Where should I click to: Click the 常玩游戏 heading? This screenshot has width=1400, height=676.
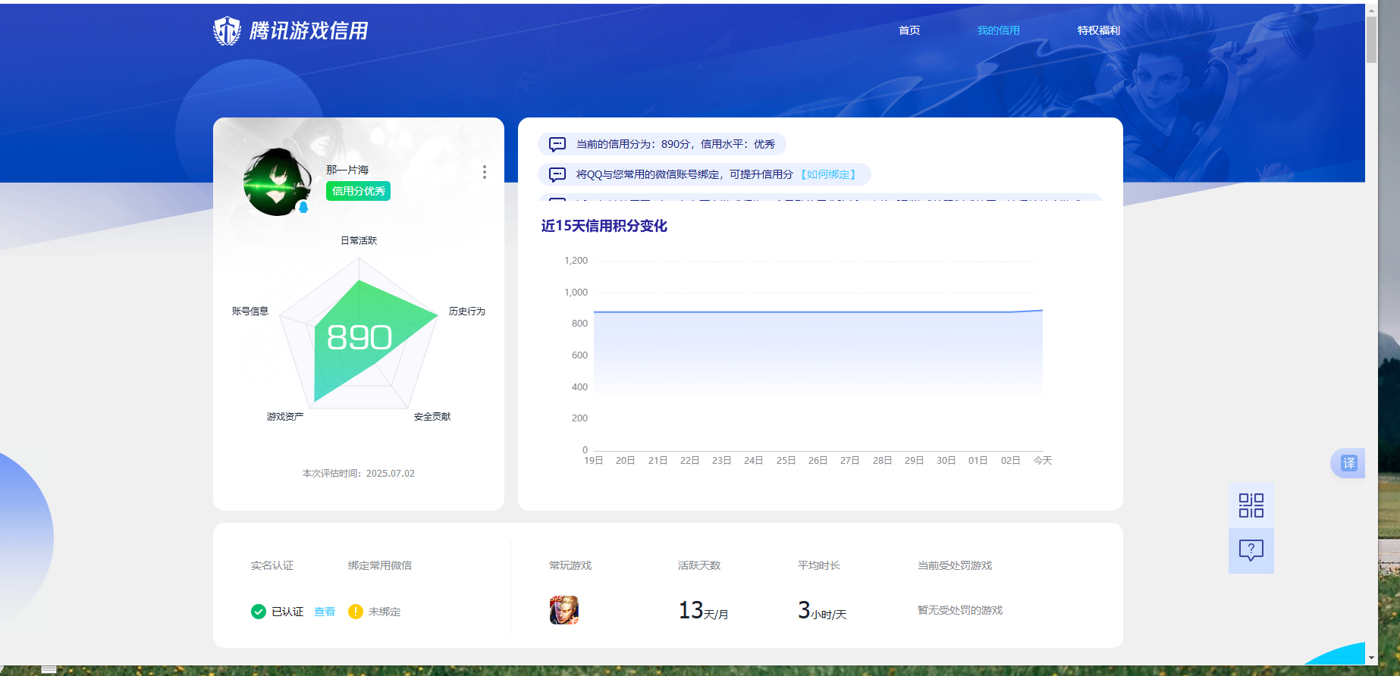point(570,565)
